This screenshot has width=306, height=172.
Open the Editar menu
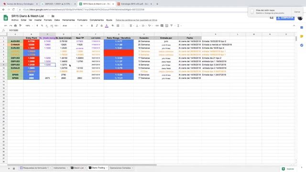coord(23,20)
